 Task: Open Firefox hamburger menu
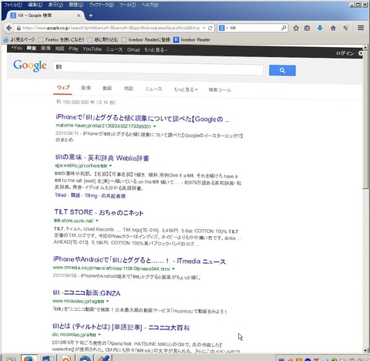[x=361, y=28]
